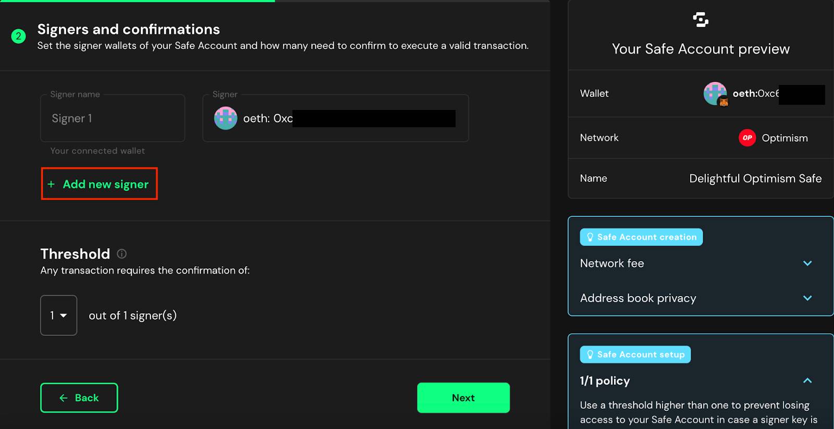This screenshot has width=834, height=429.
Task: Go back using the Back button
Action: (79, 398)
